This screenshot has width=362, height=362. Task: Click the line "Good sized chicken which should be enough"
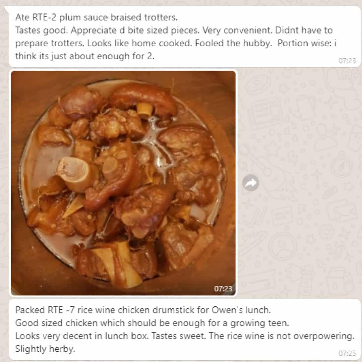coord(152,323)
